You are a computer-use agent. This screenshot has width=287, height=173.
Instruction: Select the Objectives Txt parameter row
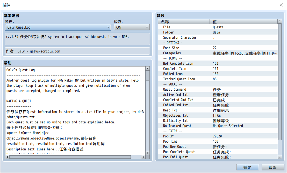click(x=218, y=116)
